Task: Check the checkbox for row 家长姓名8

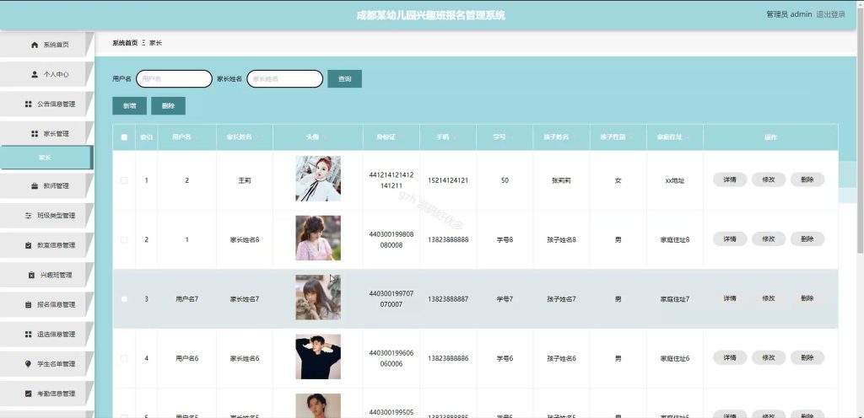Action: pos(124,240)
